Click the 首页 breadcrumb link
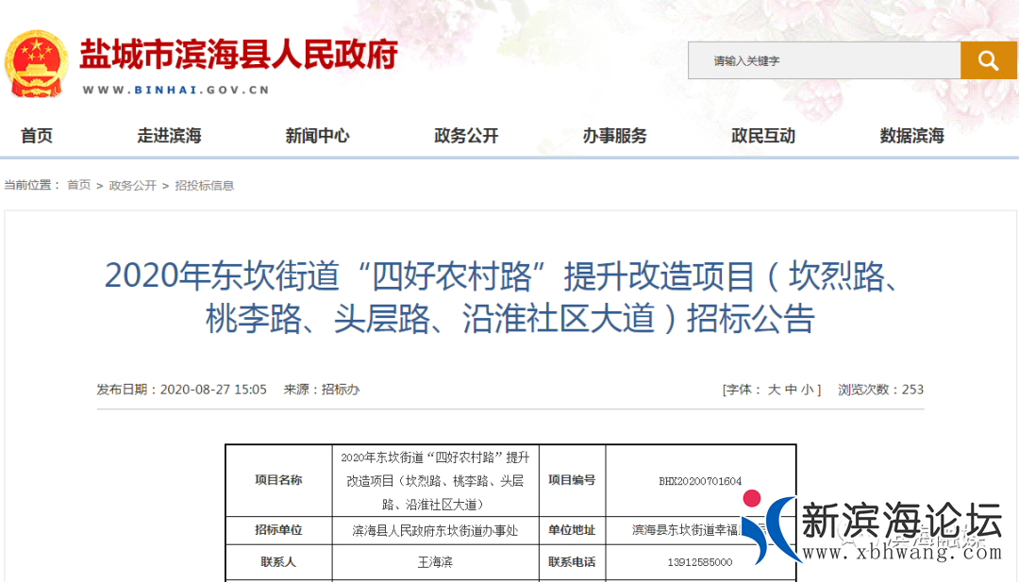 pos(77,186)
